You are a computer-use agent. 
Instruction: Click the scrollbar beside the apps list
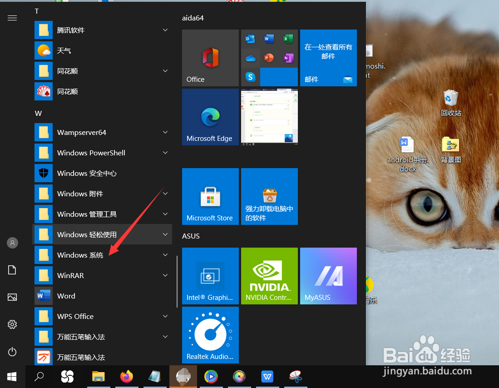point(177,279)
